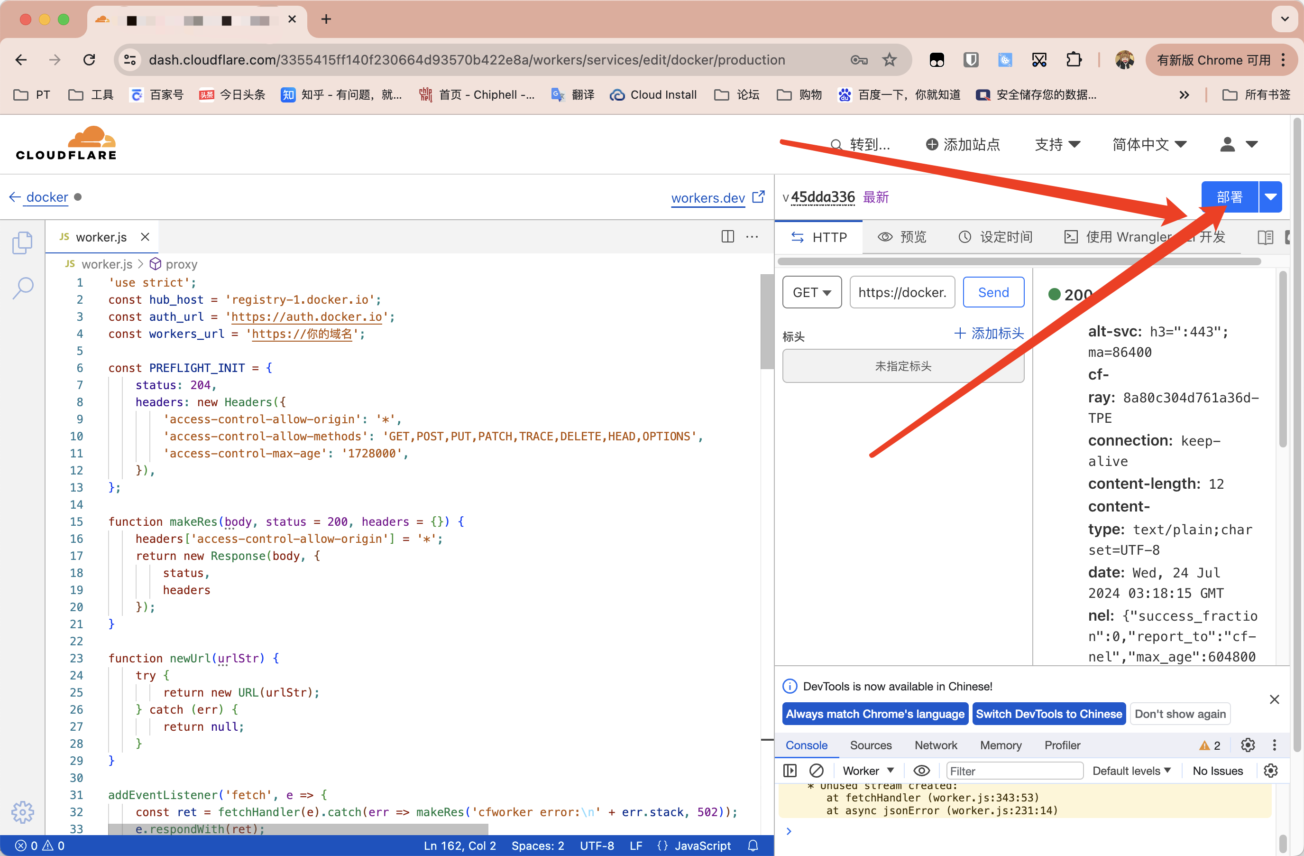Image resolution: width=1304 pixels, height=856 pixels.
Task: Open the GET method dropdown
Action: (812, 292)
